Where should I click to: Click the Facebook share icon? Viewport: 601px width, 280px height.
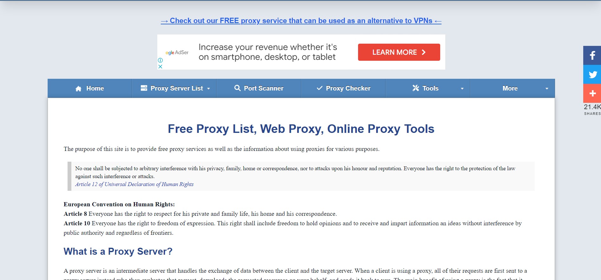point(592,55)
